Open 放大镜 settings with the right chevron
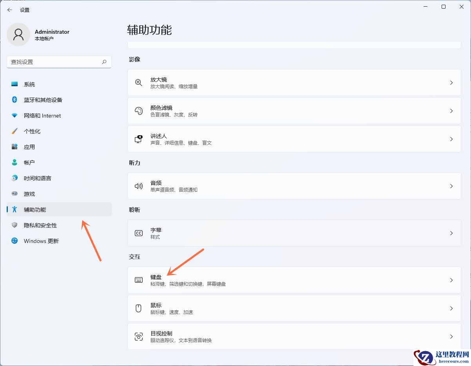 pos(451,82)
